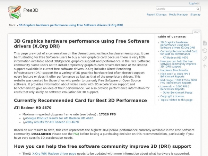Open Google Product results for ATI Radeon HD 4670
The height and width of the screenshot is (156, 208).
click(x=60, y=118)
